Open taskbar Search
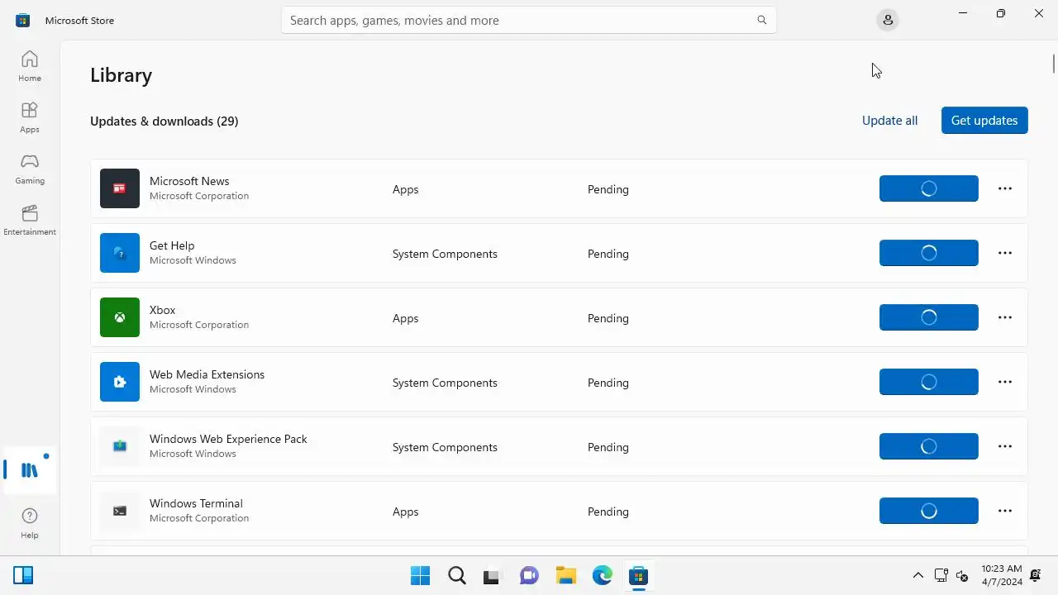The image size is (1058, 595). pyautogui.click(x=456, y=575)
